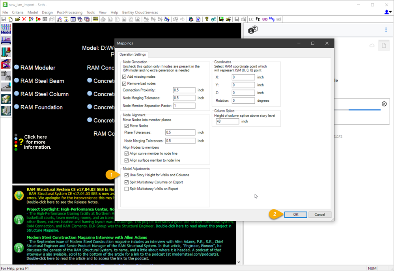Cancel the Mappings dialog
This screenshot has height=271, width=394.
coord(319,215)
